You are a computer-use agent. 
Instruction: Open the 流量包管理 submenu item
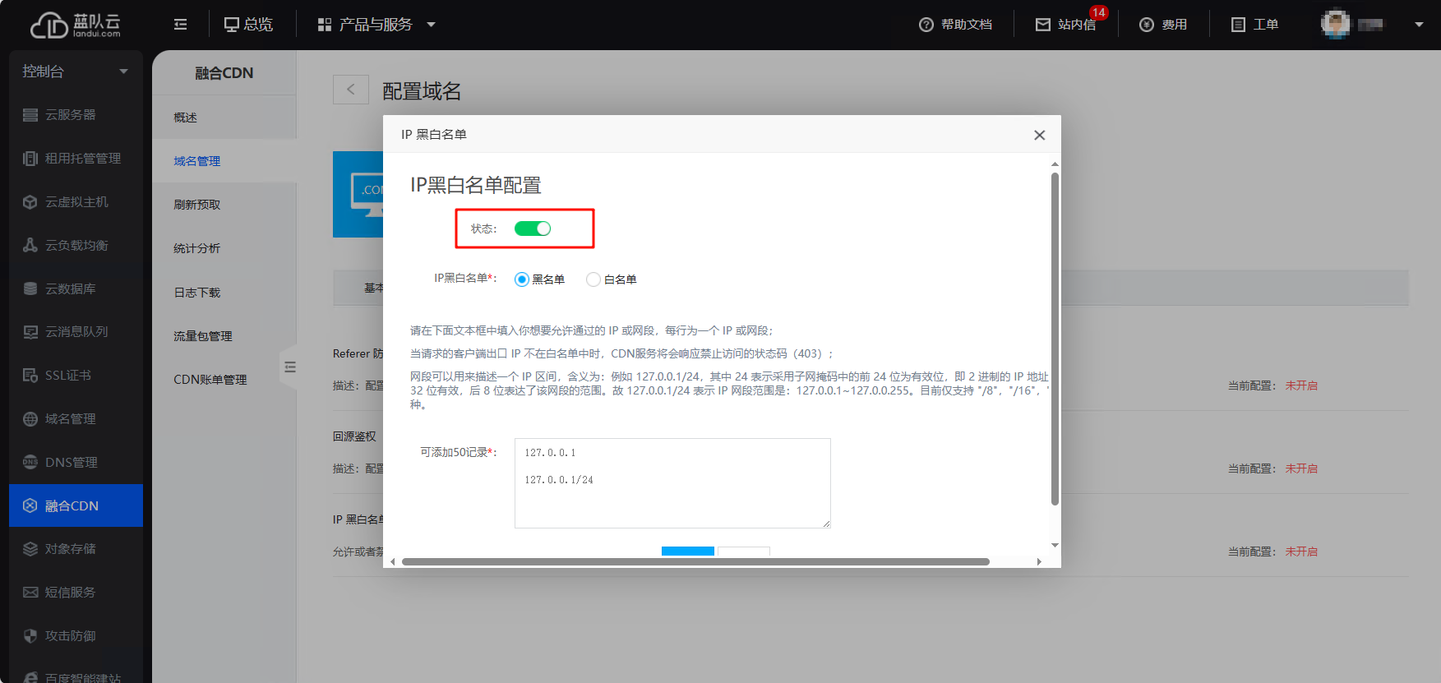point(224,336)
